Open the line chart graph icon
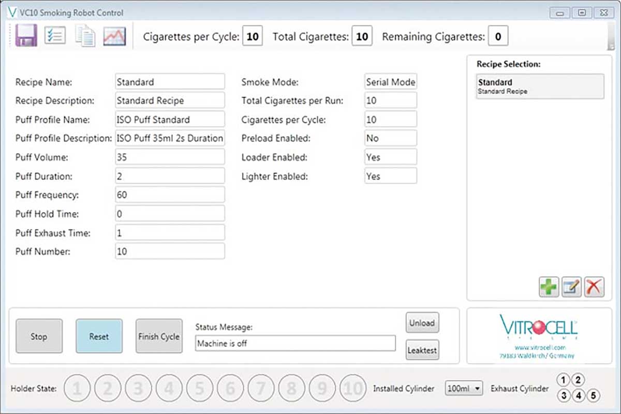This screenshot has height=414, width=621. (114, 36)
